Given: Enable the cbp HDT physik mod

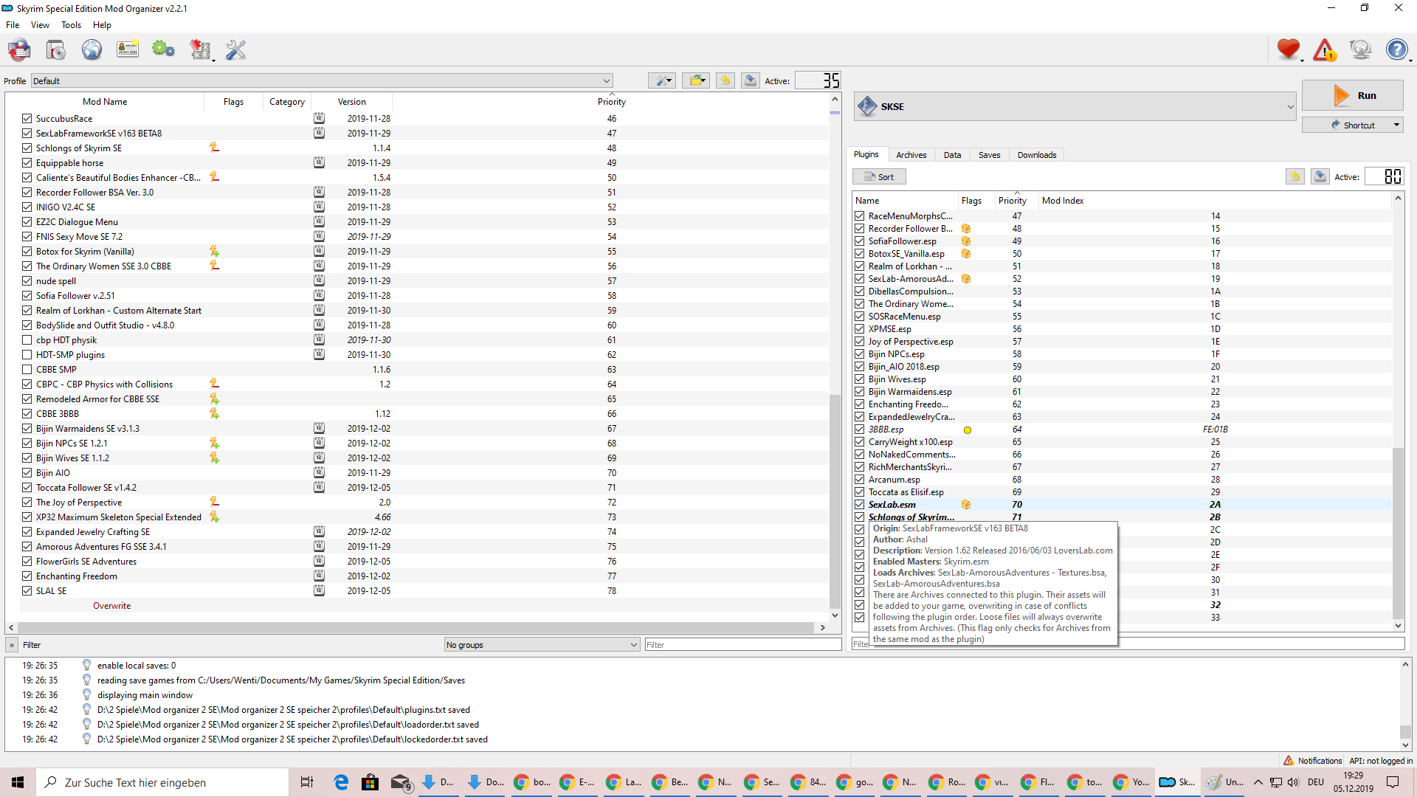Looking at the screenshot, I should click(x=27, y=339).
